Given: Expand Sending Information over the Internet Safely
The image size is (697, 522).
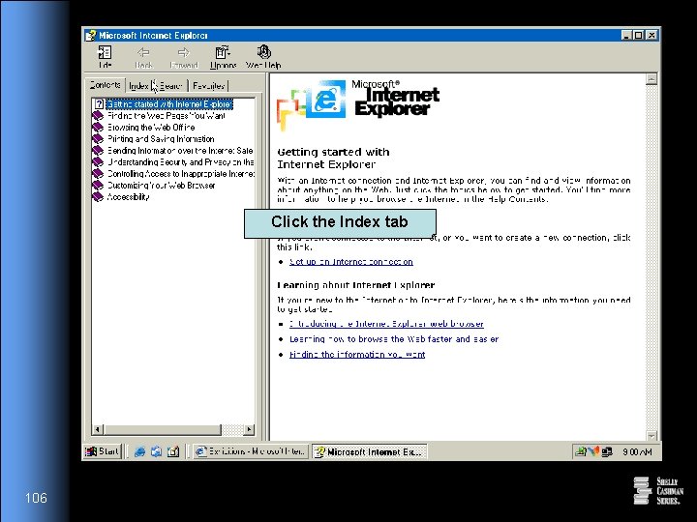Looking at the screenshot, I should pos(180,151).
